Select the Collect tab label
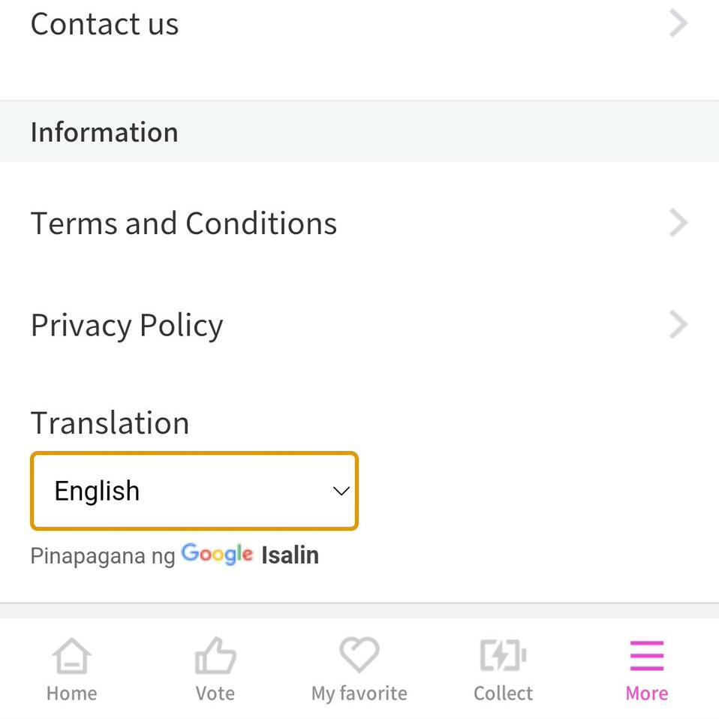This screenshot has width=719, height=719. point(503,693)
